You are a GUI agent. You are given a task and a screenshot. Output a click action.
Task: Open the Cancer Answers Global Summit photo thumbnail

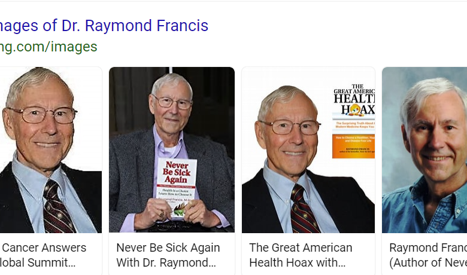point(51,150)
